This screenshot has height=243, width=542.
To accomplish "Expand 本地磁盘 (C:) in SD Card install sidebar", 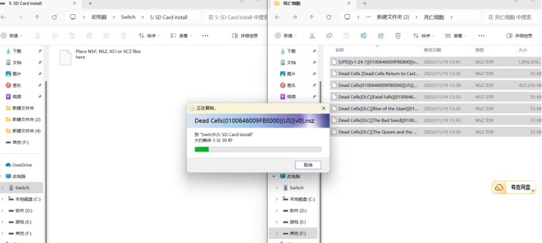I will (3, 199).
